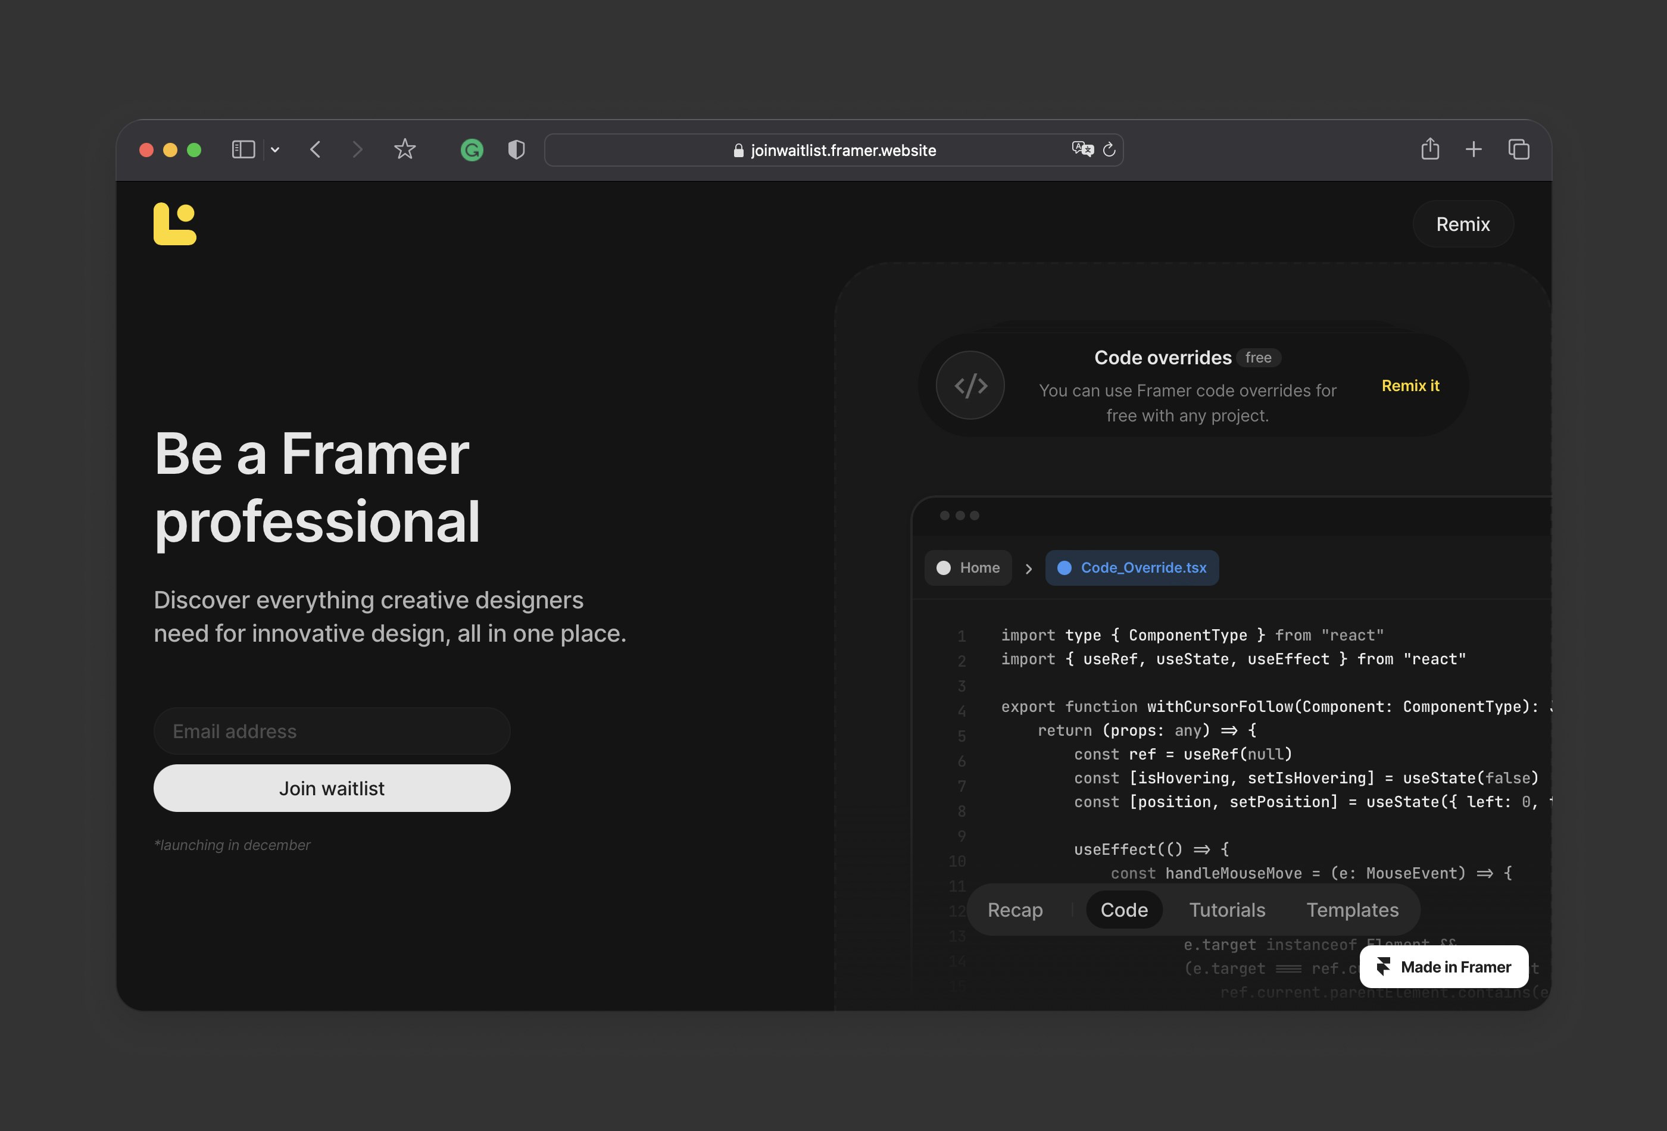Open the Share icon in the toolbar

[x=1430, y=148]
